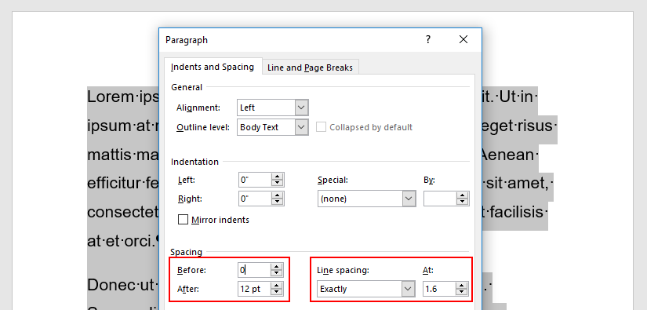Click the word 'efficitur' in the document
647x310 pixels.
tap(114, 183)
